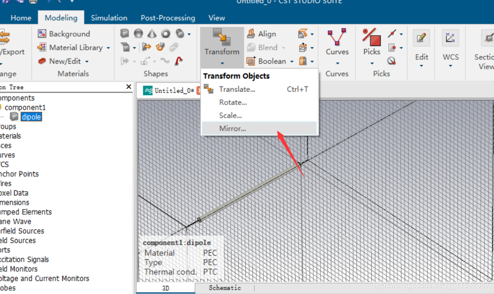Choose Translate... from Transform menu
Screen dimensions: 494x294
click(x=260, y=89)
